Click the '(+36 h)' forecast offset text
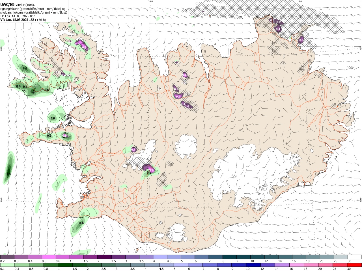 (41, 20)
